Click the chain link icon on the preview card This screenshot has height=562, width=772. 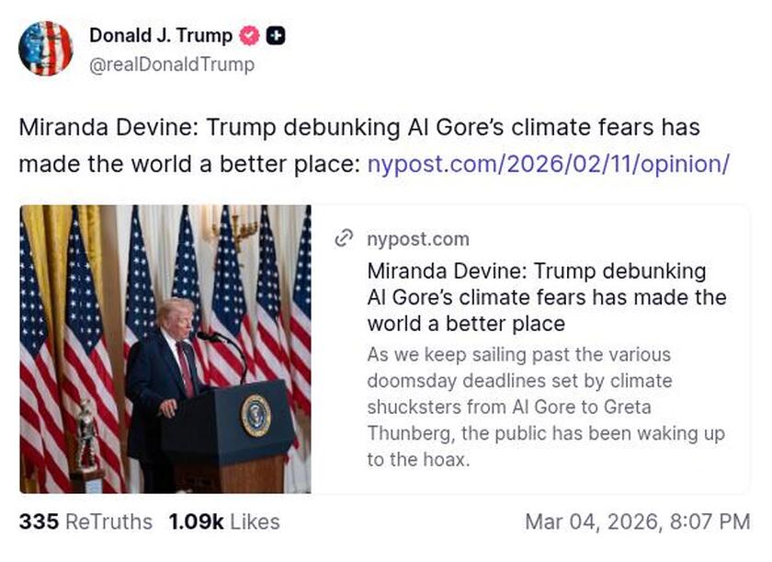(342, 238)
